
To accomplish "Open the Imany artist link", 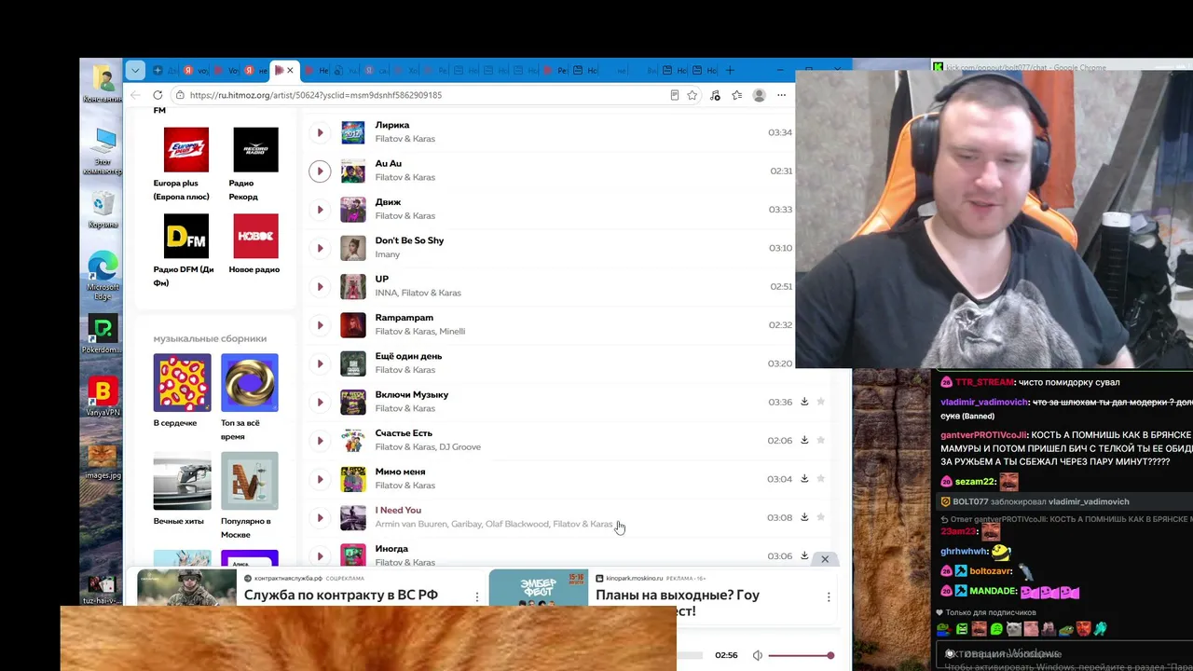I will pos(388,254).
